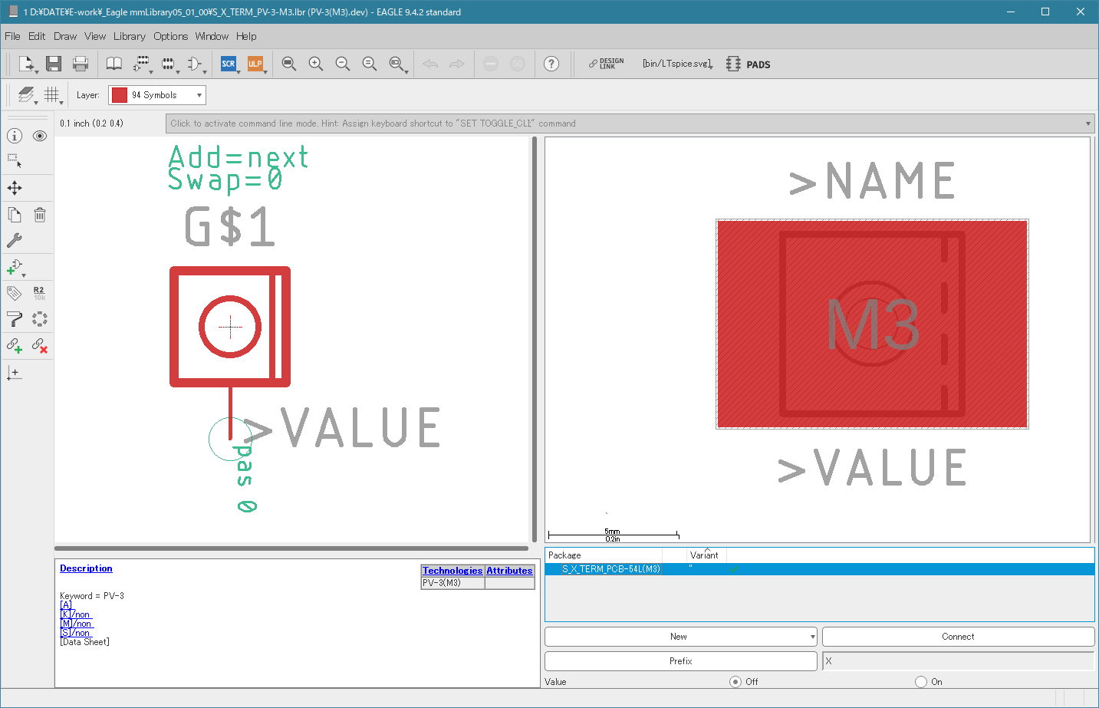Image resolution: width=1099 pixels, height=708 pixels.
Task: Open the Description link
Action: pos(86,568)
